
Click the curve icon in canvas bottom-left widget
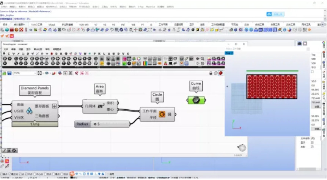pos(5,151)
